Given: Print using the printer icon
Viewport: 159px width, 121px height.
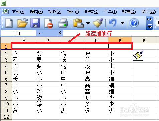Looking at the screenshot, I should [x=63, y=23].
